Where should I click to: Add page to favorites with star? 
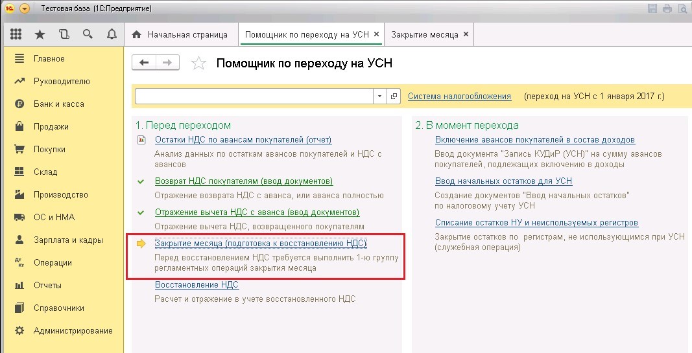click(x=198, y=63)
